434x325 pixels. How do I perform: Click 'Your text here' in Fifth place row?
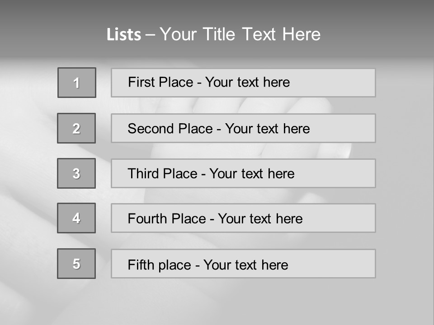245,265
